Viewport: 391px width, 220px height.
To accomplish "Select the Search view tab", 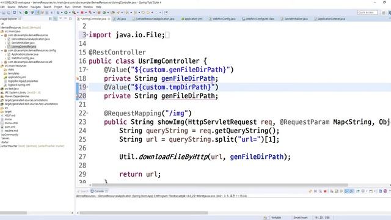I will [x=84, y=191].
